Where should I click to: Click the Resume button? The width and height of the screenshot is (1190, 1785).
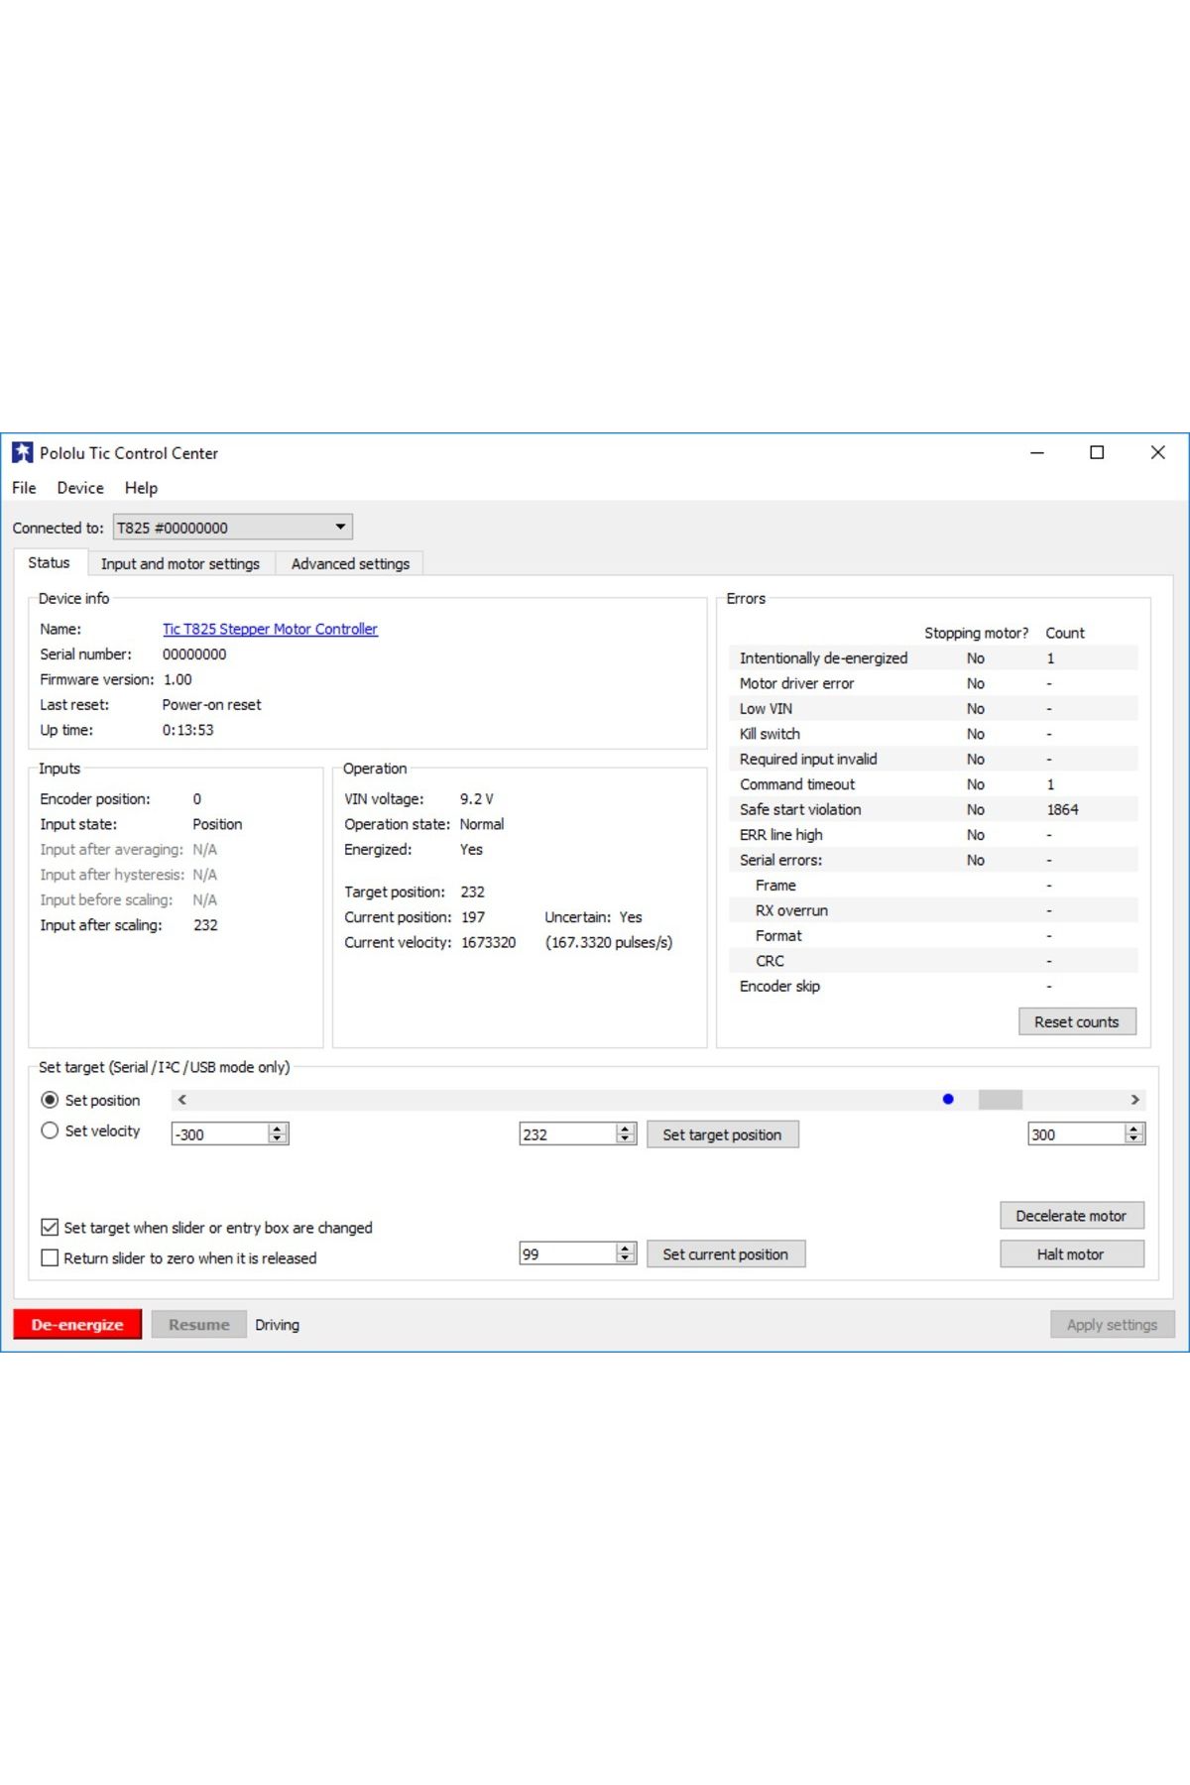pyautogui.click(x=198, y=1324)
